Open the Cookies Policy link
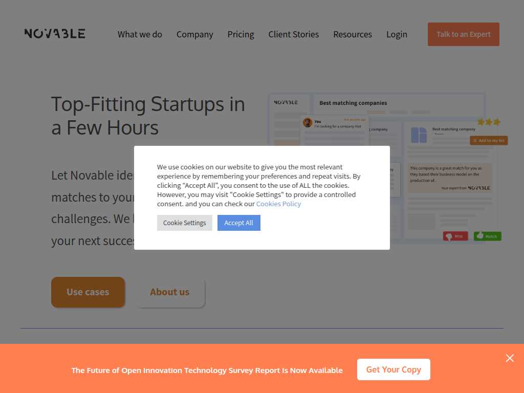 tap(278, 204)
